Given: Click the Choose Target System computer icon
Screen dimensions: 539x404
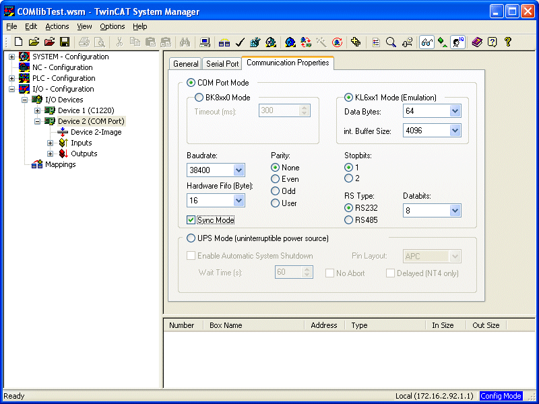Looking at the screenshot, I should (205, 42).
